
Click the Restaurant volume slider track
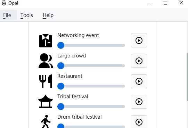[91, 86]
